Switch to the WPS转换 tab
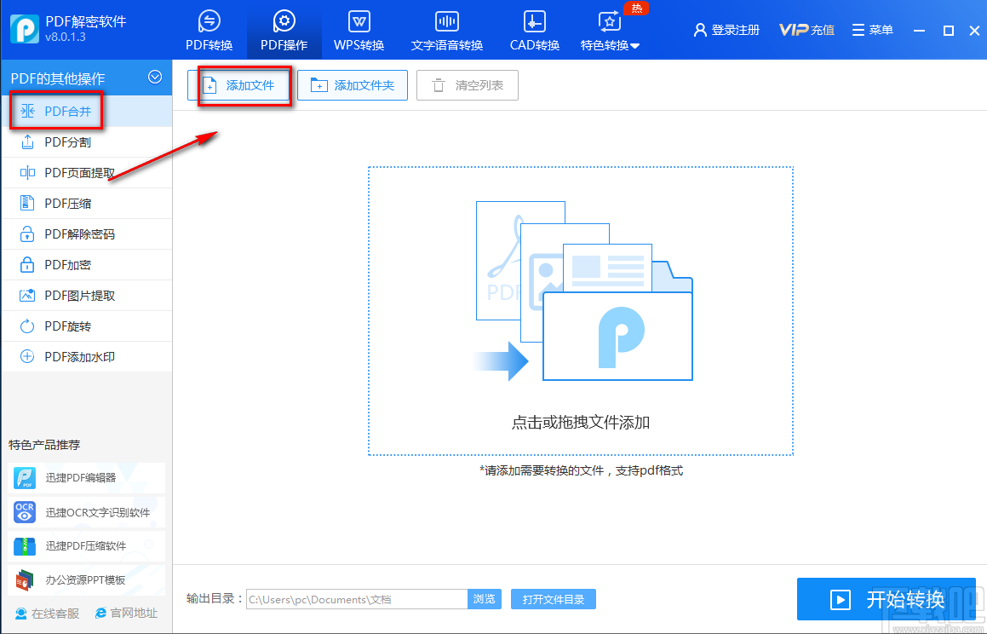The width and height of the screenshot is (987, 634). click(359, 30)
